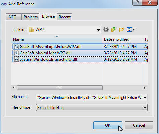Open the File name dropdown arrow
Screen dimensions: 159x134
[x=145, y=98]
